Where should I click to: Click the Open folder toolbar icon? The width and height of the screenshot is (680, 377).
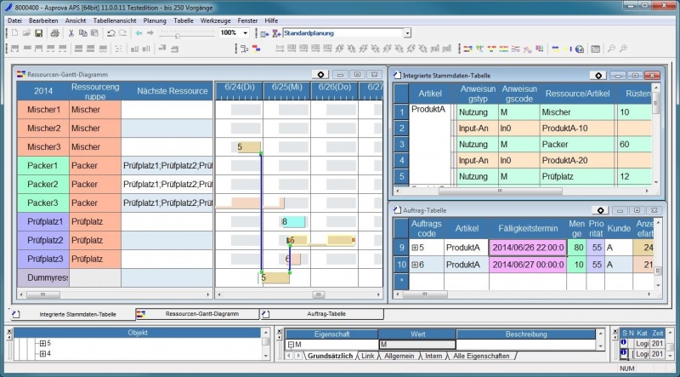25,33
